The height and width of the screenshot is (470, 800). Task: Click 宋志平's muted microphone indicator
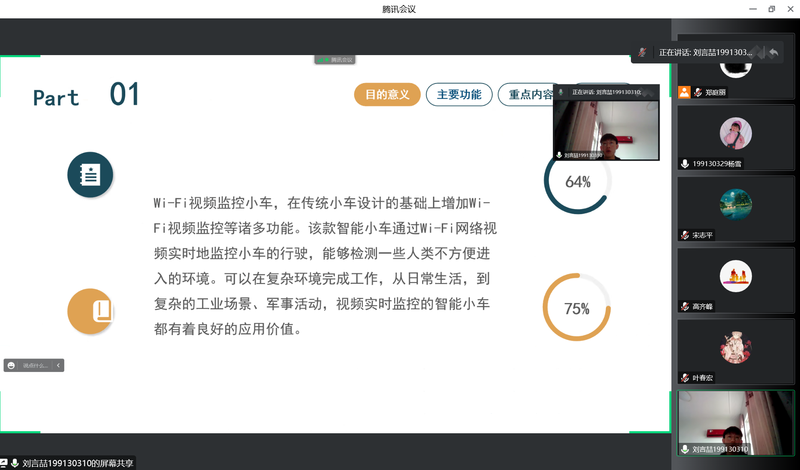coord(685,235)
